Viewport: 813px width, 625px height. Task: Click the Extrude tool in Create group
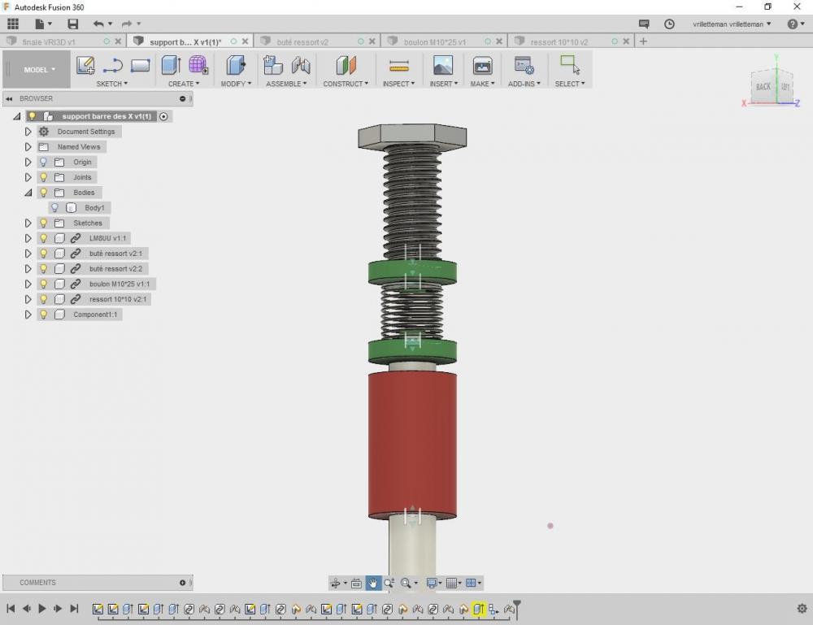171,66
